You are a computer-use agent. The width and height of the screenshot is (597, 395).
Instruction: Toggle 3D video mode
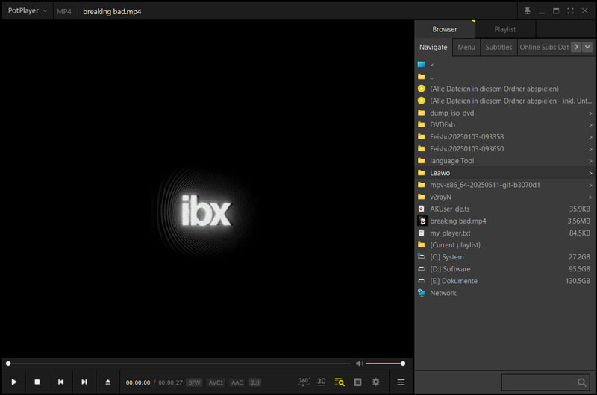(322, 382)
